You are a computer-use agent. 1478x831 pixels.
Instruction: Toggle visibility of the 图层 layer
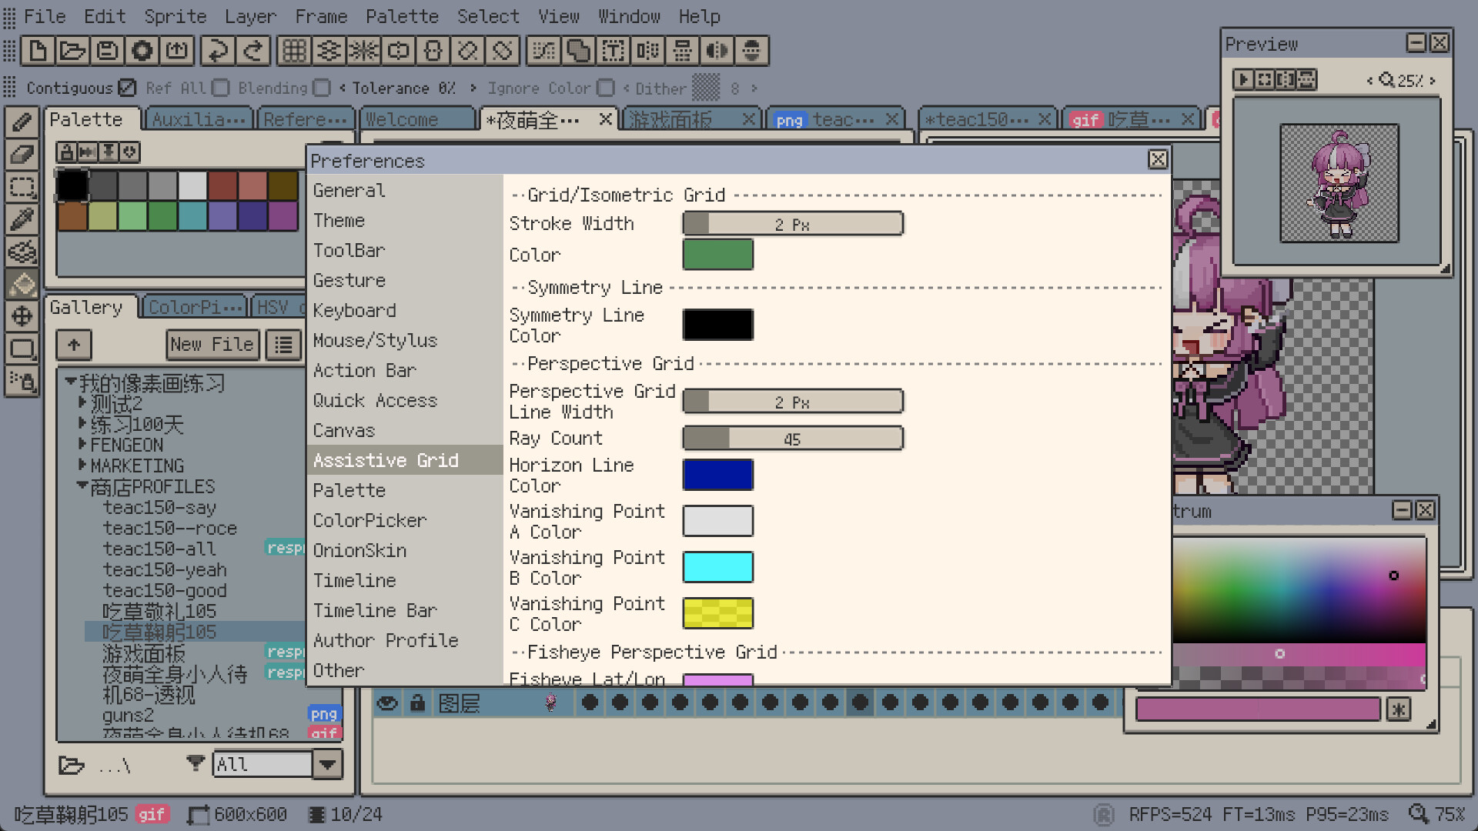387,703
